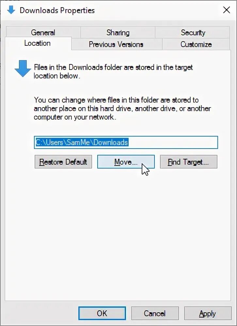Dismiss the dialog with Cancel
237x326 pixels.
(x=155, y=313)
